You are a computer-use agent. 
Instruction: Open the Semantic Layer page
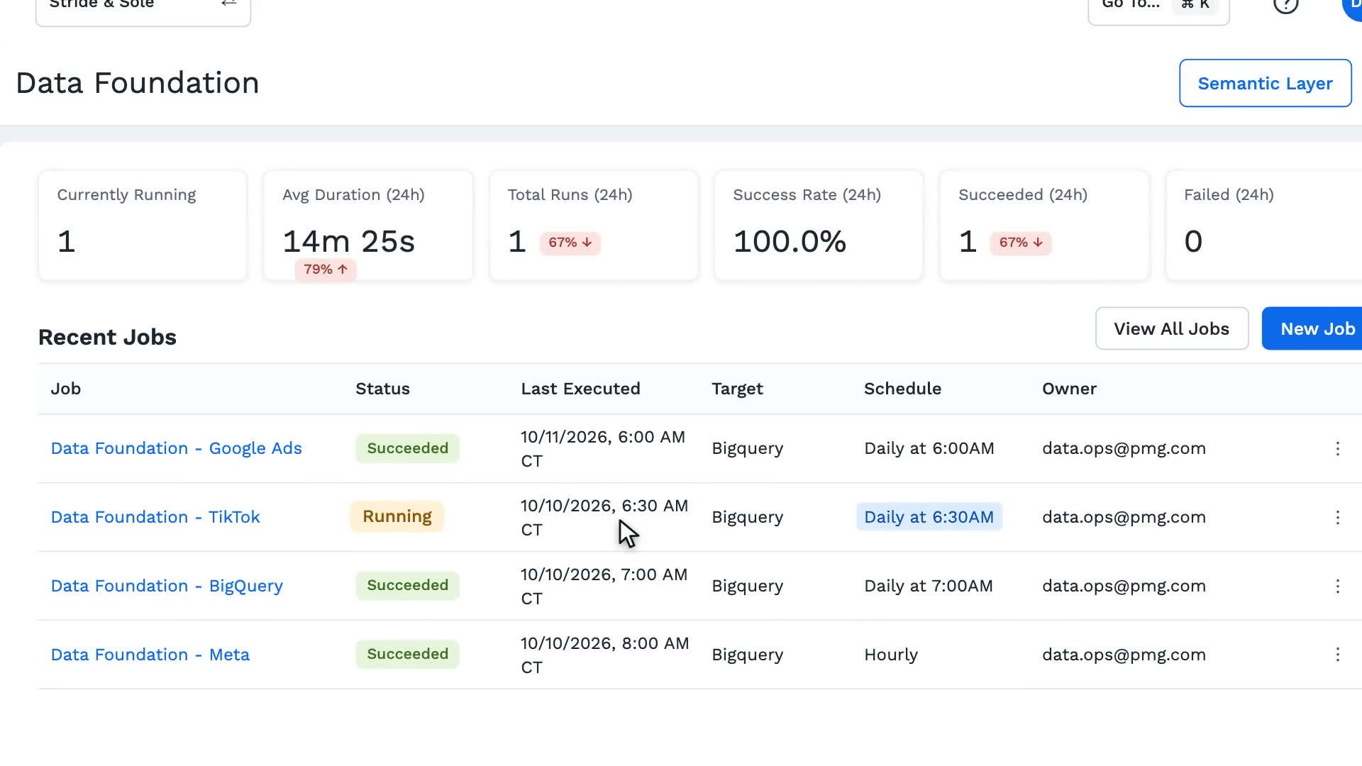coord(1265,83)
